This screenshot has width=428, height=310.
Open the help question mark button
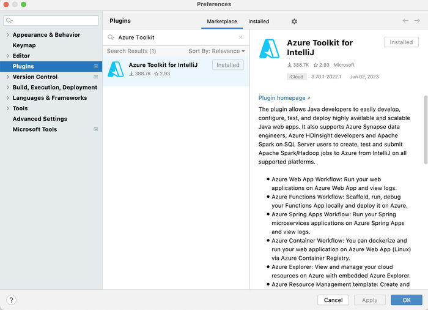pyautogui.click(x=11, y=300)
